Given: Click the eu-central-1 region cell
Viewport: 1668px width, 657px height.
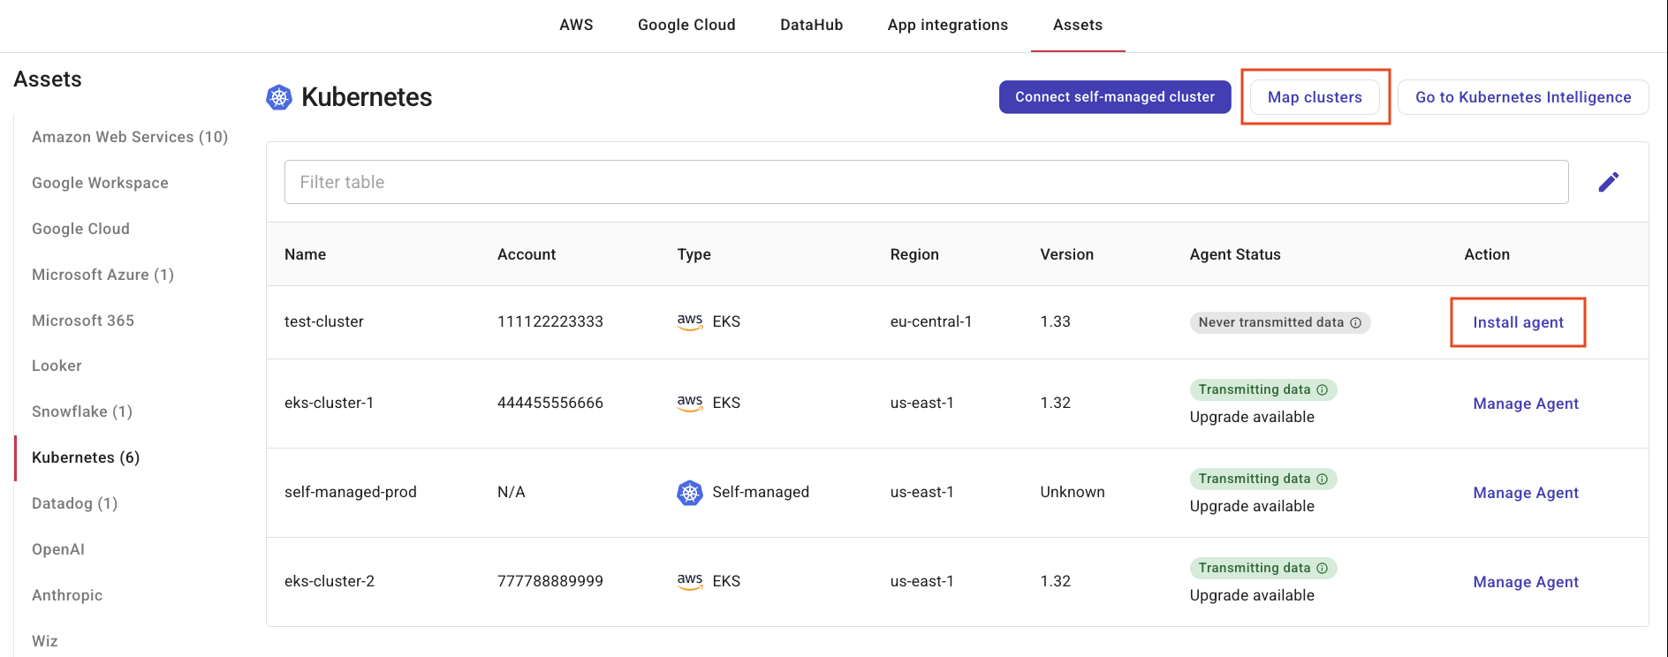Looking at the screenshot, I should pyautogui.click(x=931, y=321).
